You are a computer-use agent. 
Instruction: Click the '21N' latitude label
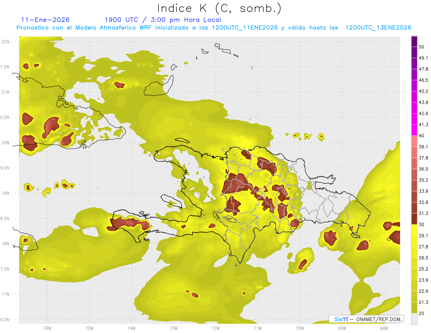pos(6,92)
